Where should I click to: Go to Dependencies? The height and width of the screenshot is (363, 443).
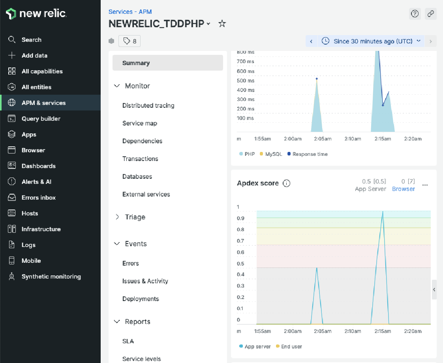(x=143, y=141)
